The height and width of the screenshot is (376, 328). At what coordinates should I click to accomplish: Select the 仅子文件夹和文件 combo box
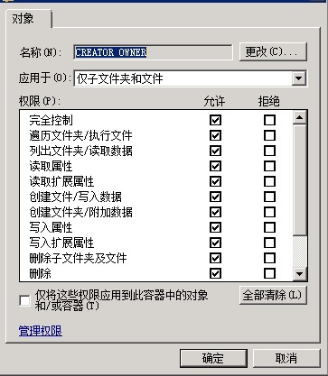[190, 78]
